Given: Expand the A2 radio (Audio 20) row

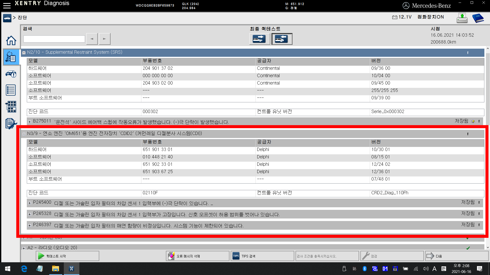Looking at the screenshot, I should [x=24, y=248].
